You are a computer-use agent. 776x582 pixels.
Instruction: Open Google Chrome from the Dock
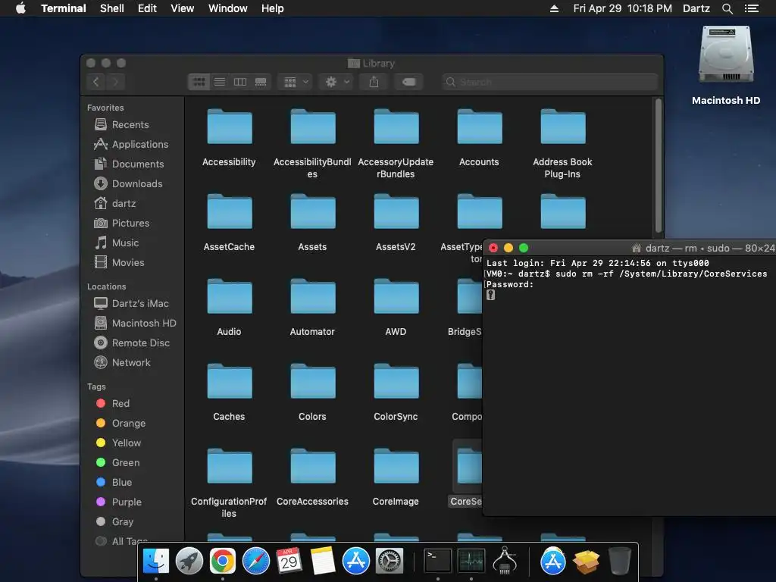pos(223,562)
